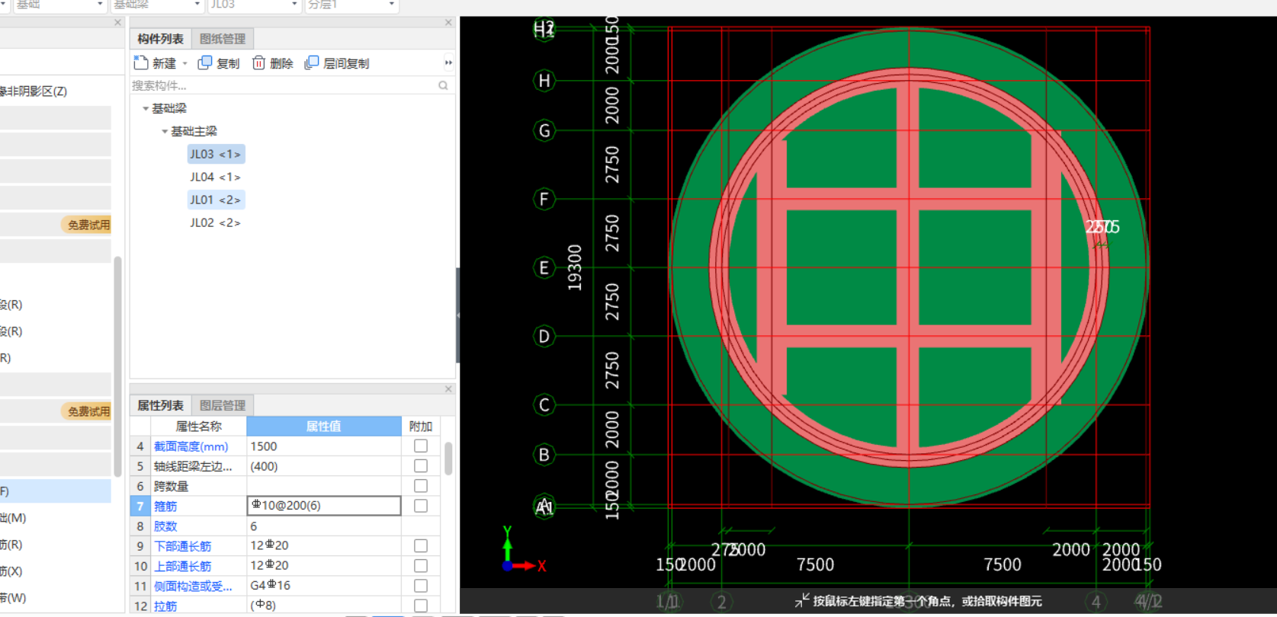
Task: Click the left panel vertical scrollbar
Action: click(117, 366)
